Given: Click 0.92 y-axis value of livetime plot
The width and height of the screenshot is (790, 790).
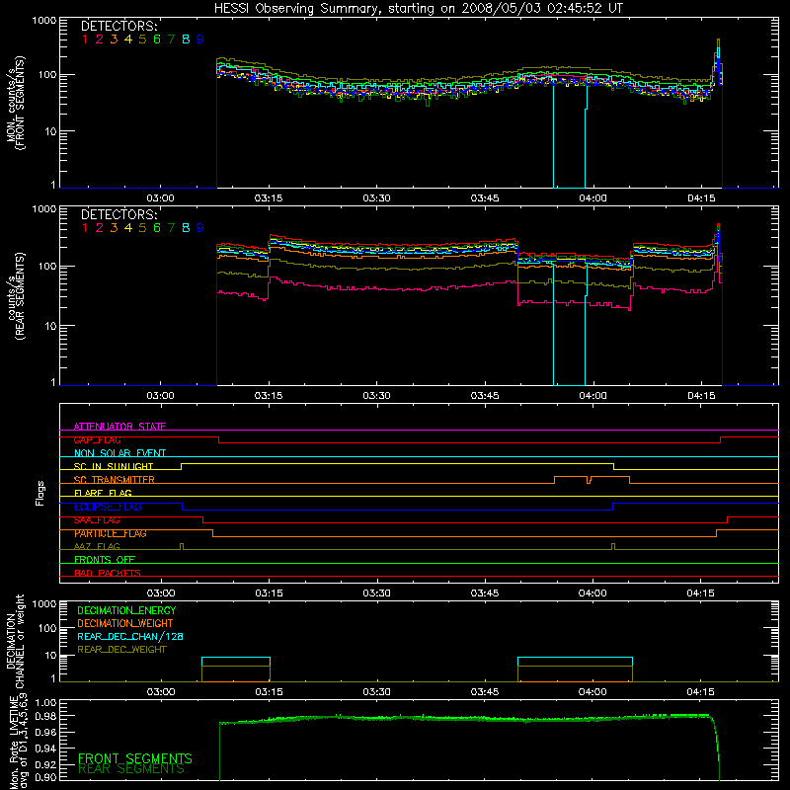Looking at the screenshot, I should pyautogui.click(x=45, y=764).
